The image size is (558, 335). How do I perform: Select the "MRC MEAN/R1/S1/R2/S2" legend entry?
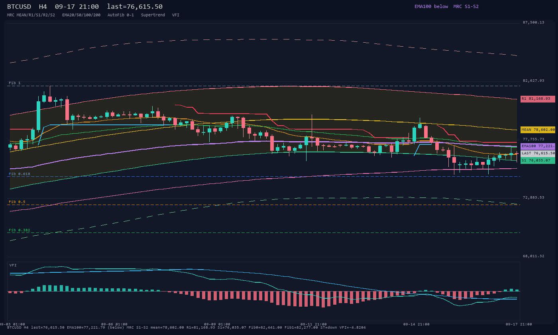pos(31,15)
